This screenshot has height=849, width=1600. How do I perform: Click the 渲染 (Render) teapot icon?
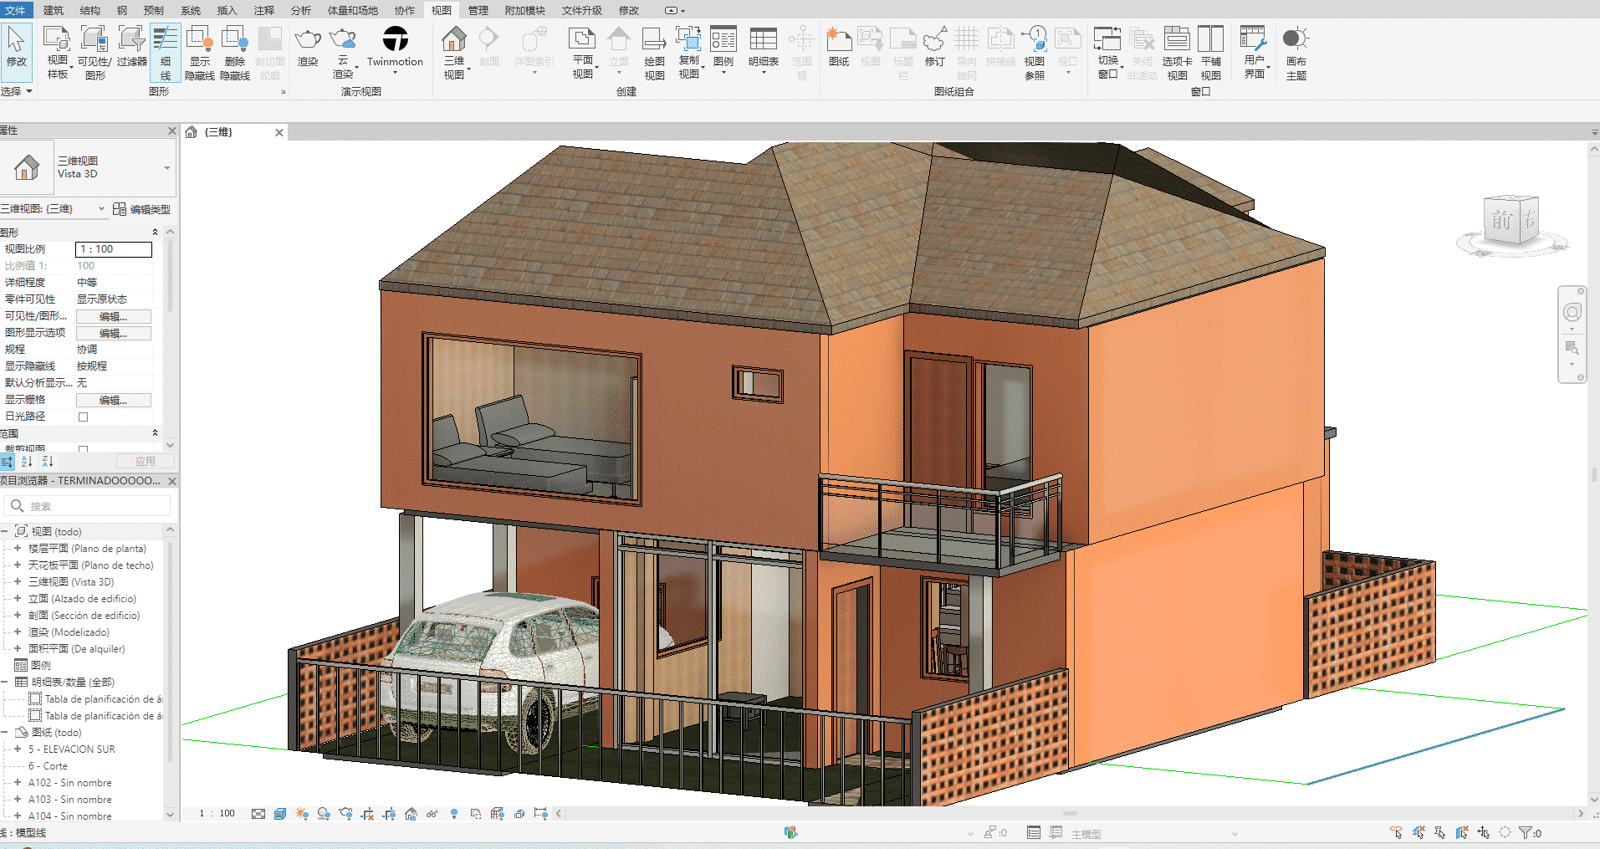tap(308, 46)
